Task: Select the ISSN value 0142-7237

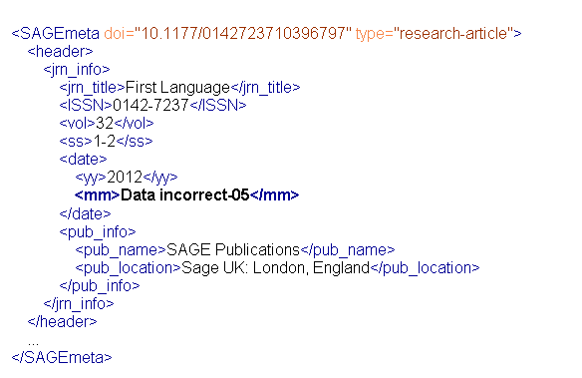Action: pos(150,105)
